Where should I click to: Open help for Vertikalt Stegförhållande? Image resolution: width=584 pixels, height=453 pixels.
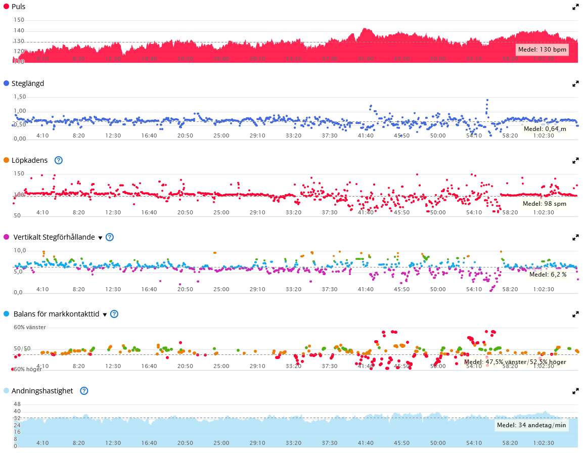[110, 237]
